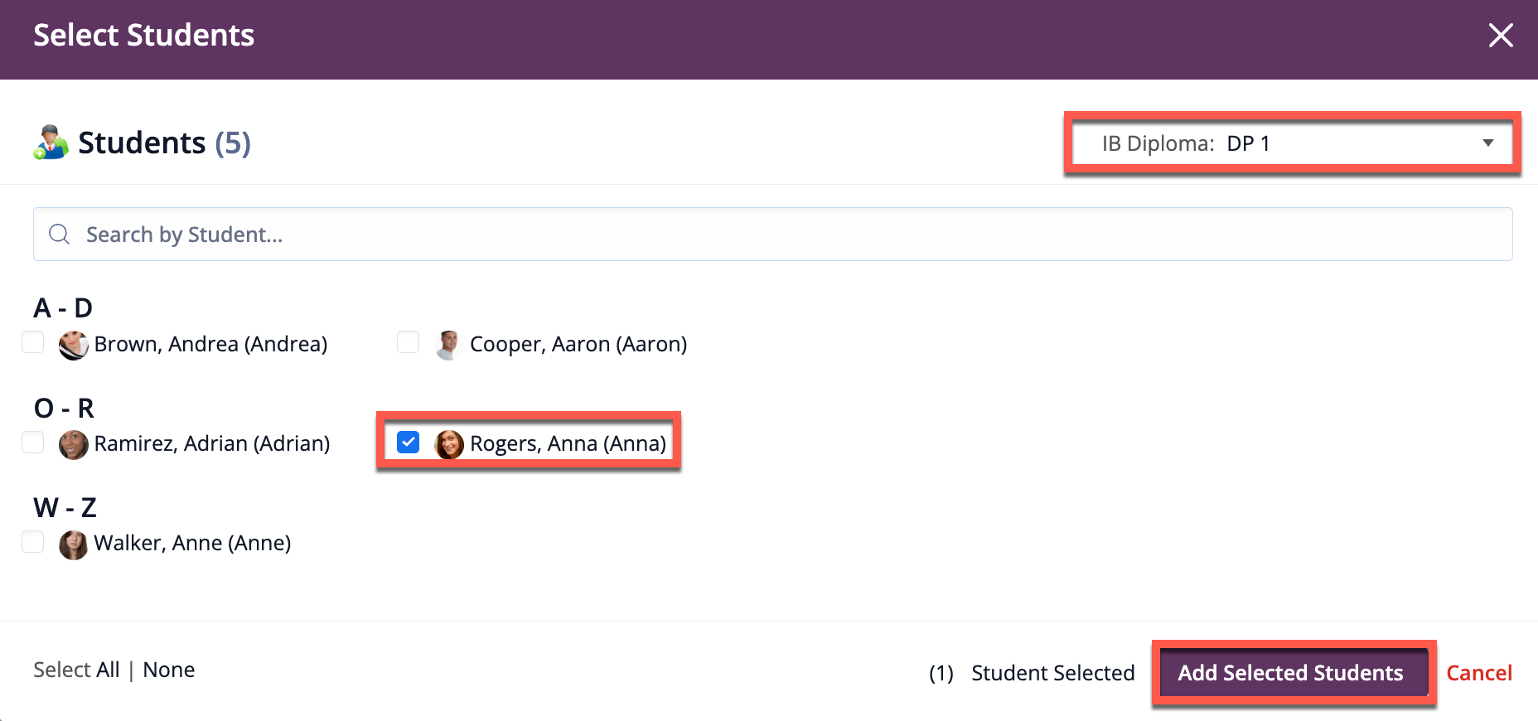Screen dimensions: 1538x721
Task: Check the Brown, Andrea checkbox
Action: 33,342
